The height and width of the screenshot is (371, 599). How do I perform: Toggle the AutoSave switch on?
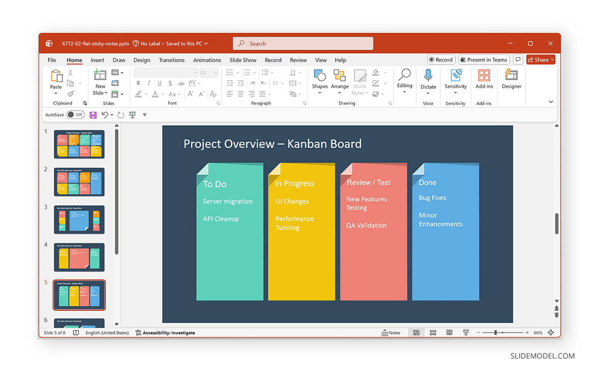[x=75, y=114]
